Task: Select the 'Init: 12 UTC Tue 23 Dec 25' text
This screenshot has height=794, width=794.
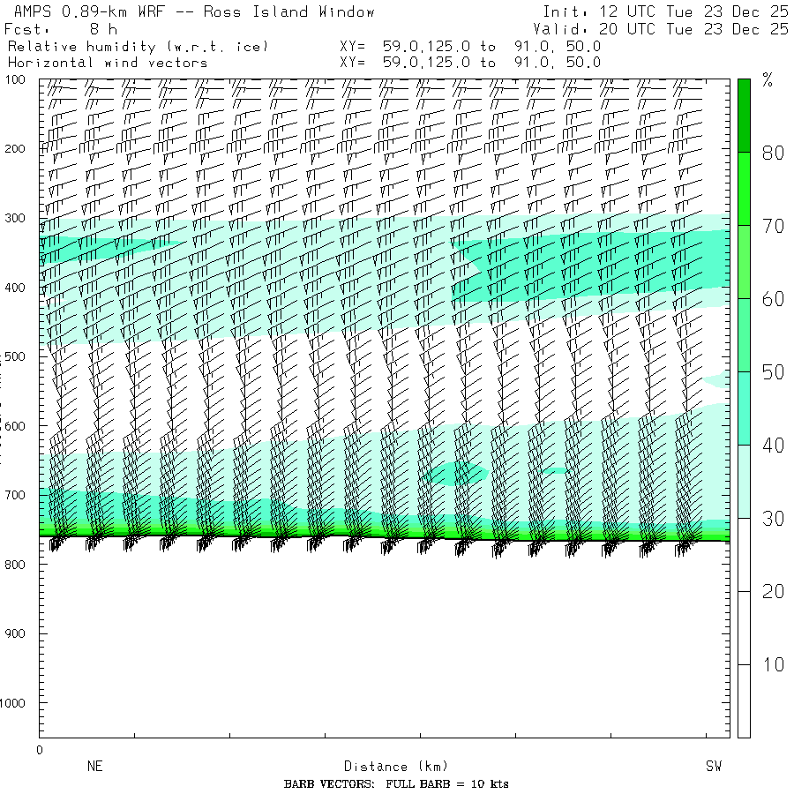Action: click(x=665, y=12)
